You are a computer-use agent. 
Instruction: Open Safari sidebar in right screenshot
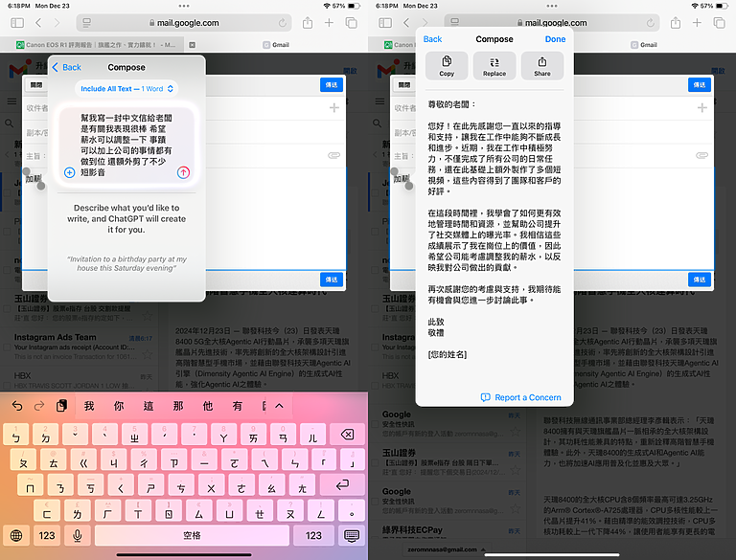coord(385,23)
